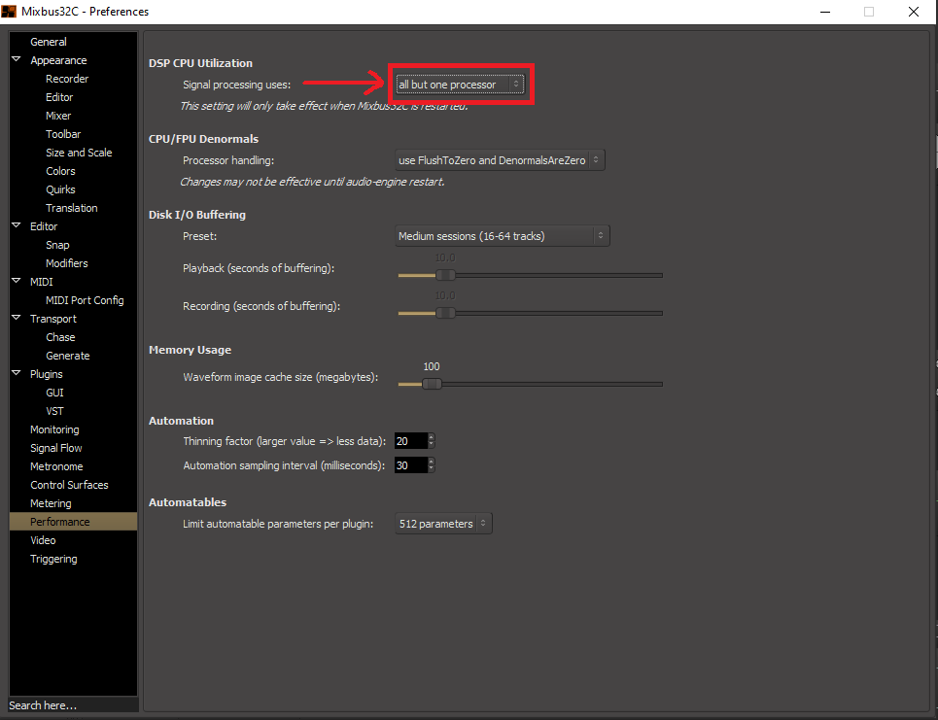The width and height of the screenshot is (938, 720).
Task: Open the Mixer appearance page
Action: [58, 116]
